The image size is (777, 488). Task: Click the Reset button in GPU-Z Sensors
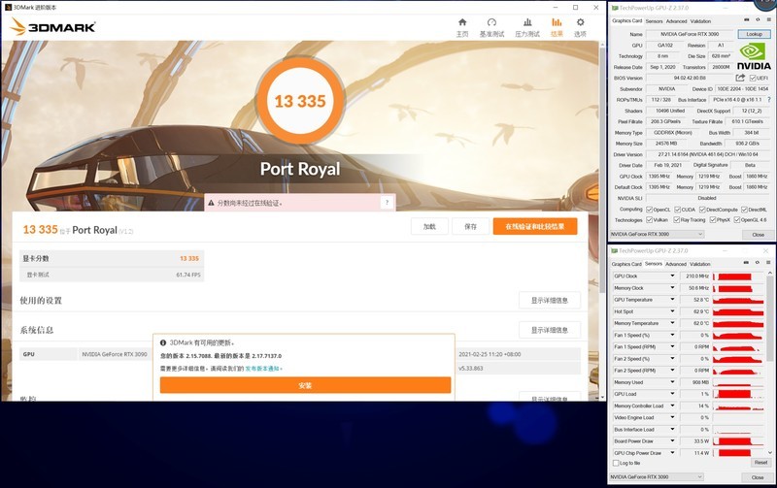[760, 462]
